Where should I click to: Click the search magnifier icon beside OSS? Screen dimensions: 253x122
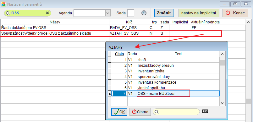(x=8, y=13)
